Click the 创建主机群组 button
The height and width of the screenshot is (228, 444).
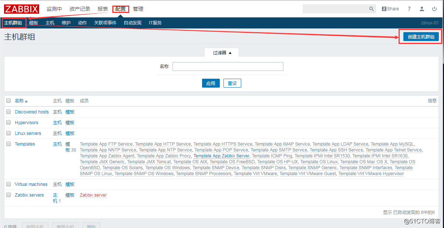pos(421,37)
